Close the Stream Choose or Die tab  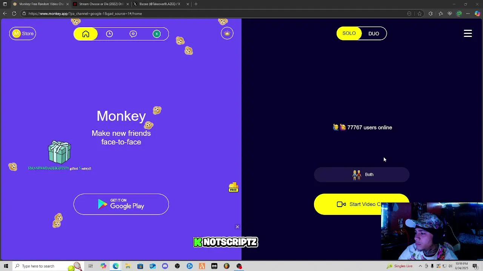tap(128, 4)
